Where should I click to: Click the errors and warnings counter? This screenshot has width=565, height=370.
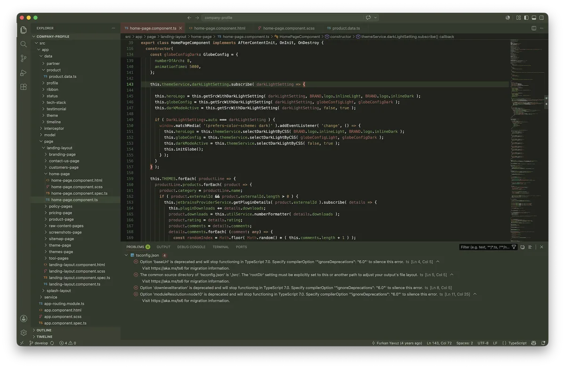(x=67, y=343)
